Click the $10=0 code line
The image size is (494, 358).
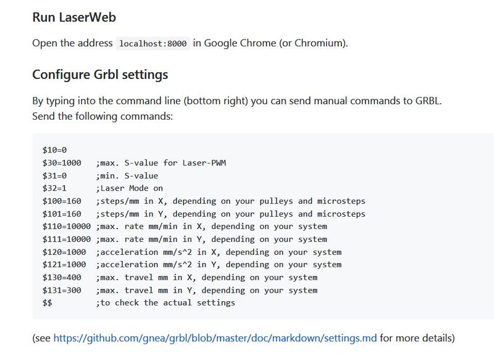coord(54,150)
